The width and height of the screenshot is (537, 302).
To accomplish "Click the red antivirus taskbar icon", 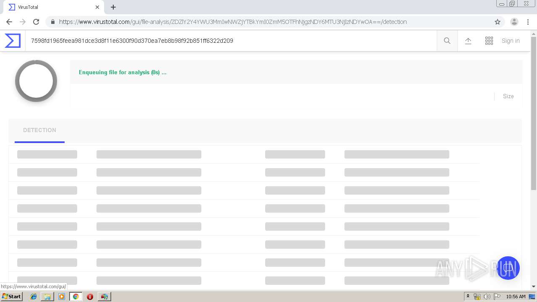I will tap(90, 297).
